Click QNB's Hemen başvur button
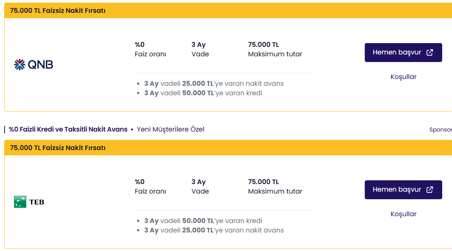452x251 pixels. coord(403,52)
